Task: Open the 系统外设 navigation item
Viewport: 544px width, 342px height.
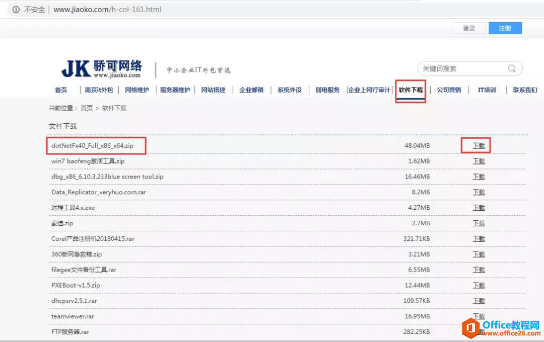Action: tap(290, 90)
